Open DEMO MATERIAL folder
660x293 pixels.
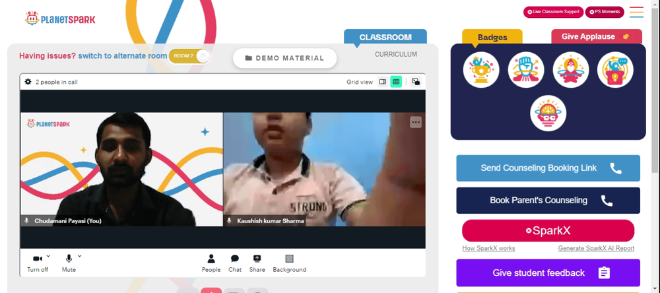tap(285, 58)
